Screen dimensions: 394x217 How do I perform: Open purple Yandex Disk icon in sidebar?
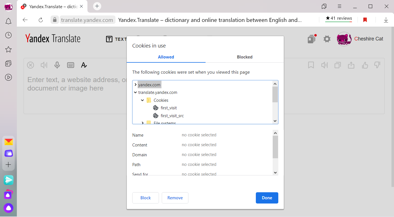tap(8, 153)
